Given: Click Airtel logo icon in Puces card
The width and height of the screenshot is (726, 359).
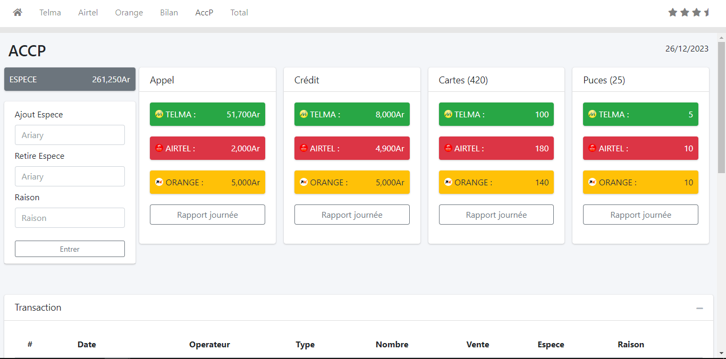Looking at the screenshot, I should pos(592,148).
